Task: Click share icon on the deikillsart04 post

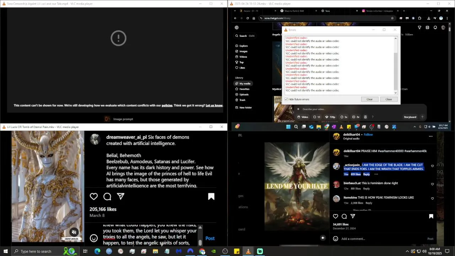Action: (353, 216)
